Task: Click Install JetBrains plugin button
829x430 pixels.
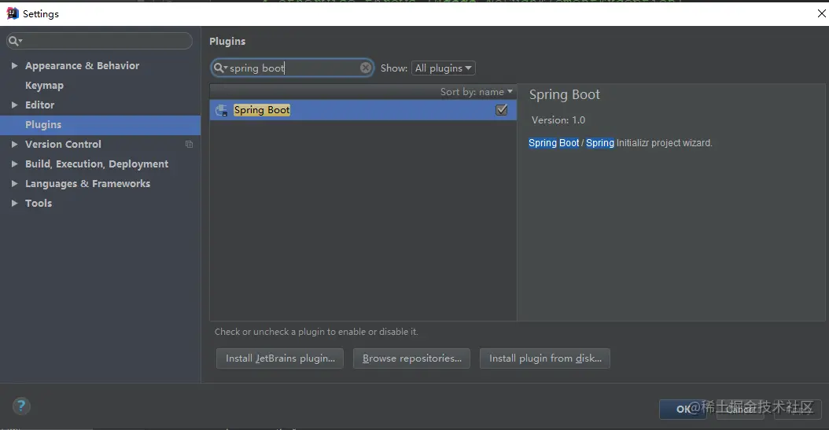Action: click(x=280, y=358)
